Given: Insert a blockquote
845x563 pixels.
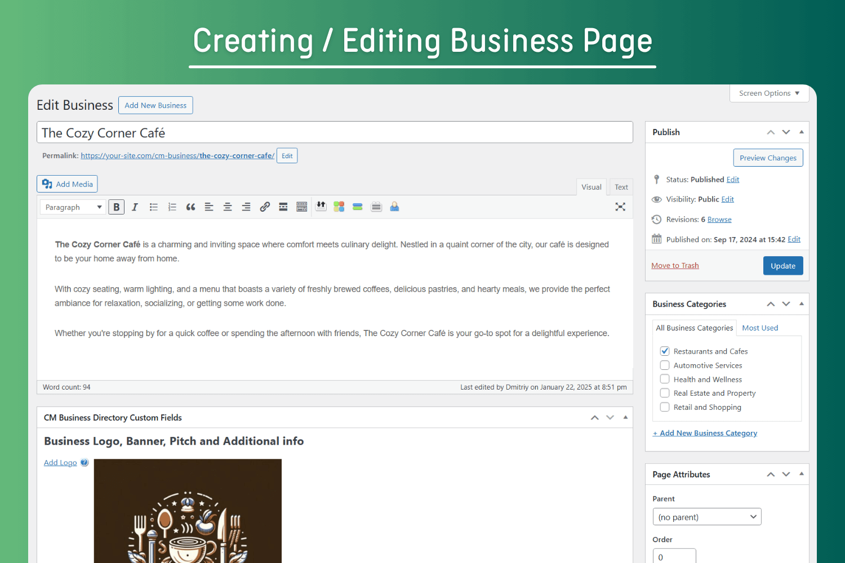Looking at the screenshot, I should coord(190,207).
